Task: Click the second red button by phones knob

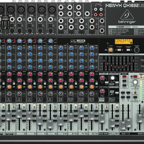Action: [x=135, y=76]
